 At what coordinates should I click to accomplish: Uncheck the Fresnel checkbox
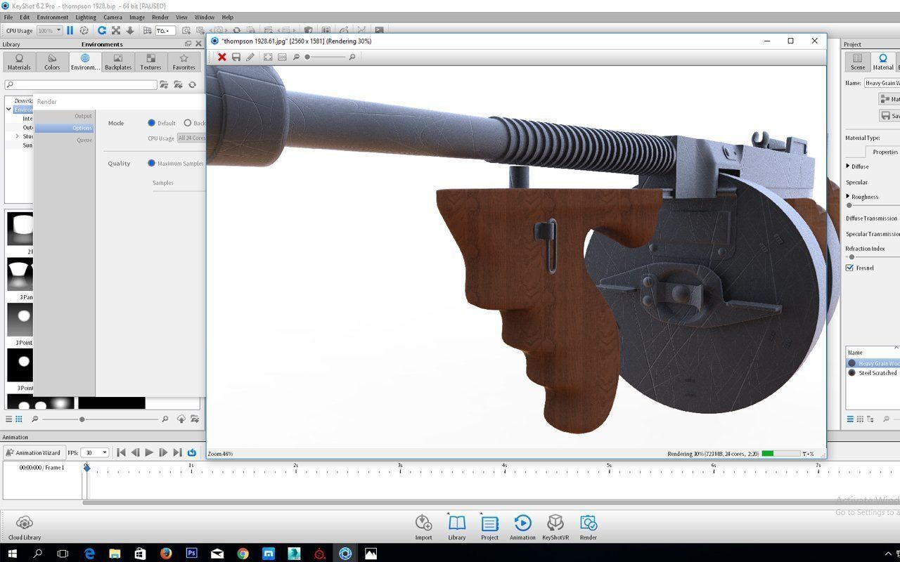849,268
